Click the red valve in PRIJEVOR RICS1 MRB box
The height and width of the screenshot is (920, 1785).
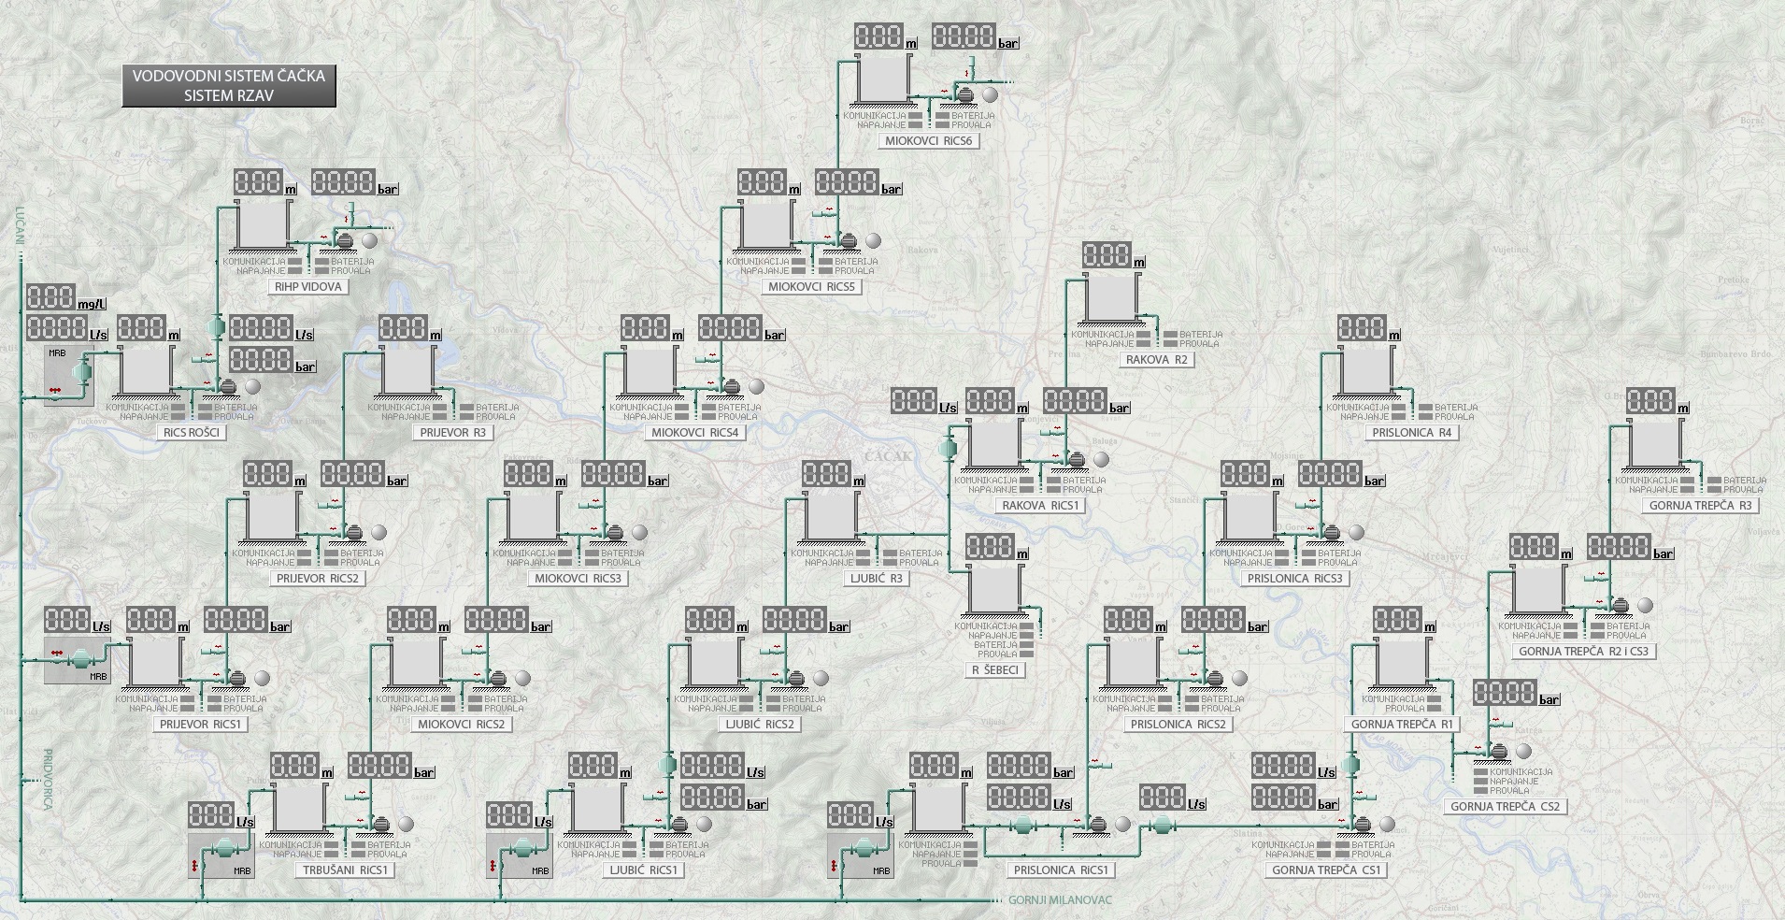coord(57,652)
